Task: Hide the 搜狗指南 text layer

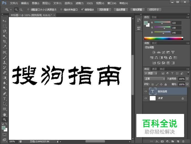Action: (x=146, y=91)
